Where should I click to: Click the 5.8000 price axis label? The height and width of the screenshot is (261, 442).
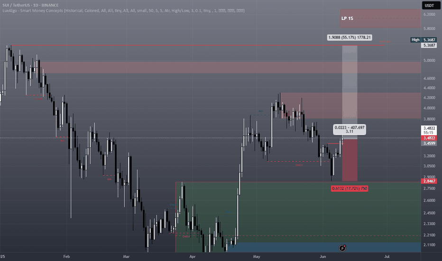[x=429, y=28]
